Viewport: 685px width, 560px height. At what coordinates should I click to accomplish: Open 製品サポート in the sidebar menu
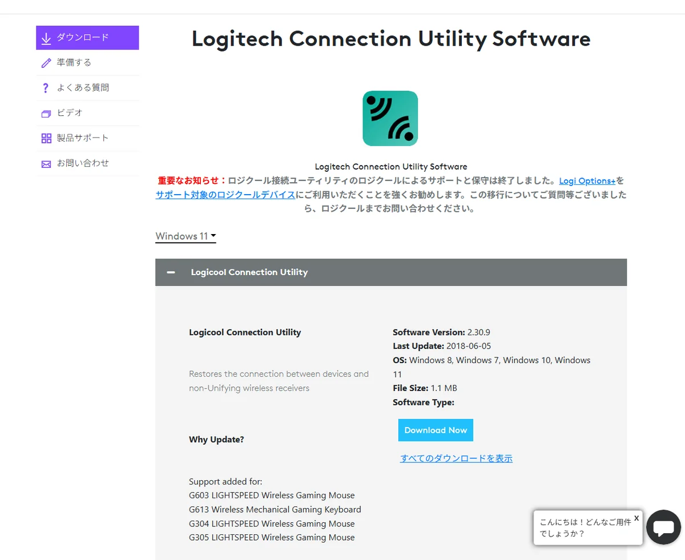(83, 138)
